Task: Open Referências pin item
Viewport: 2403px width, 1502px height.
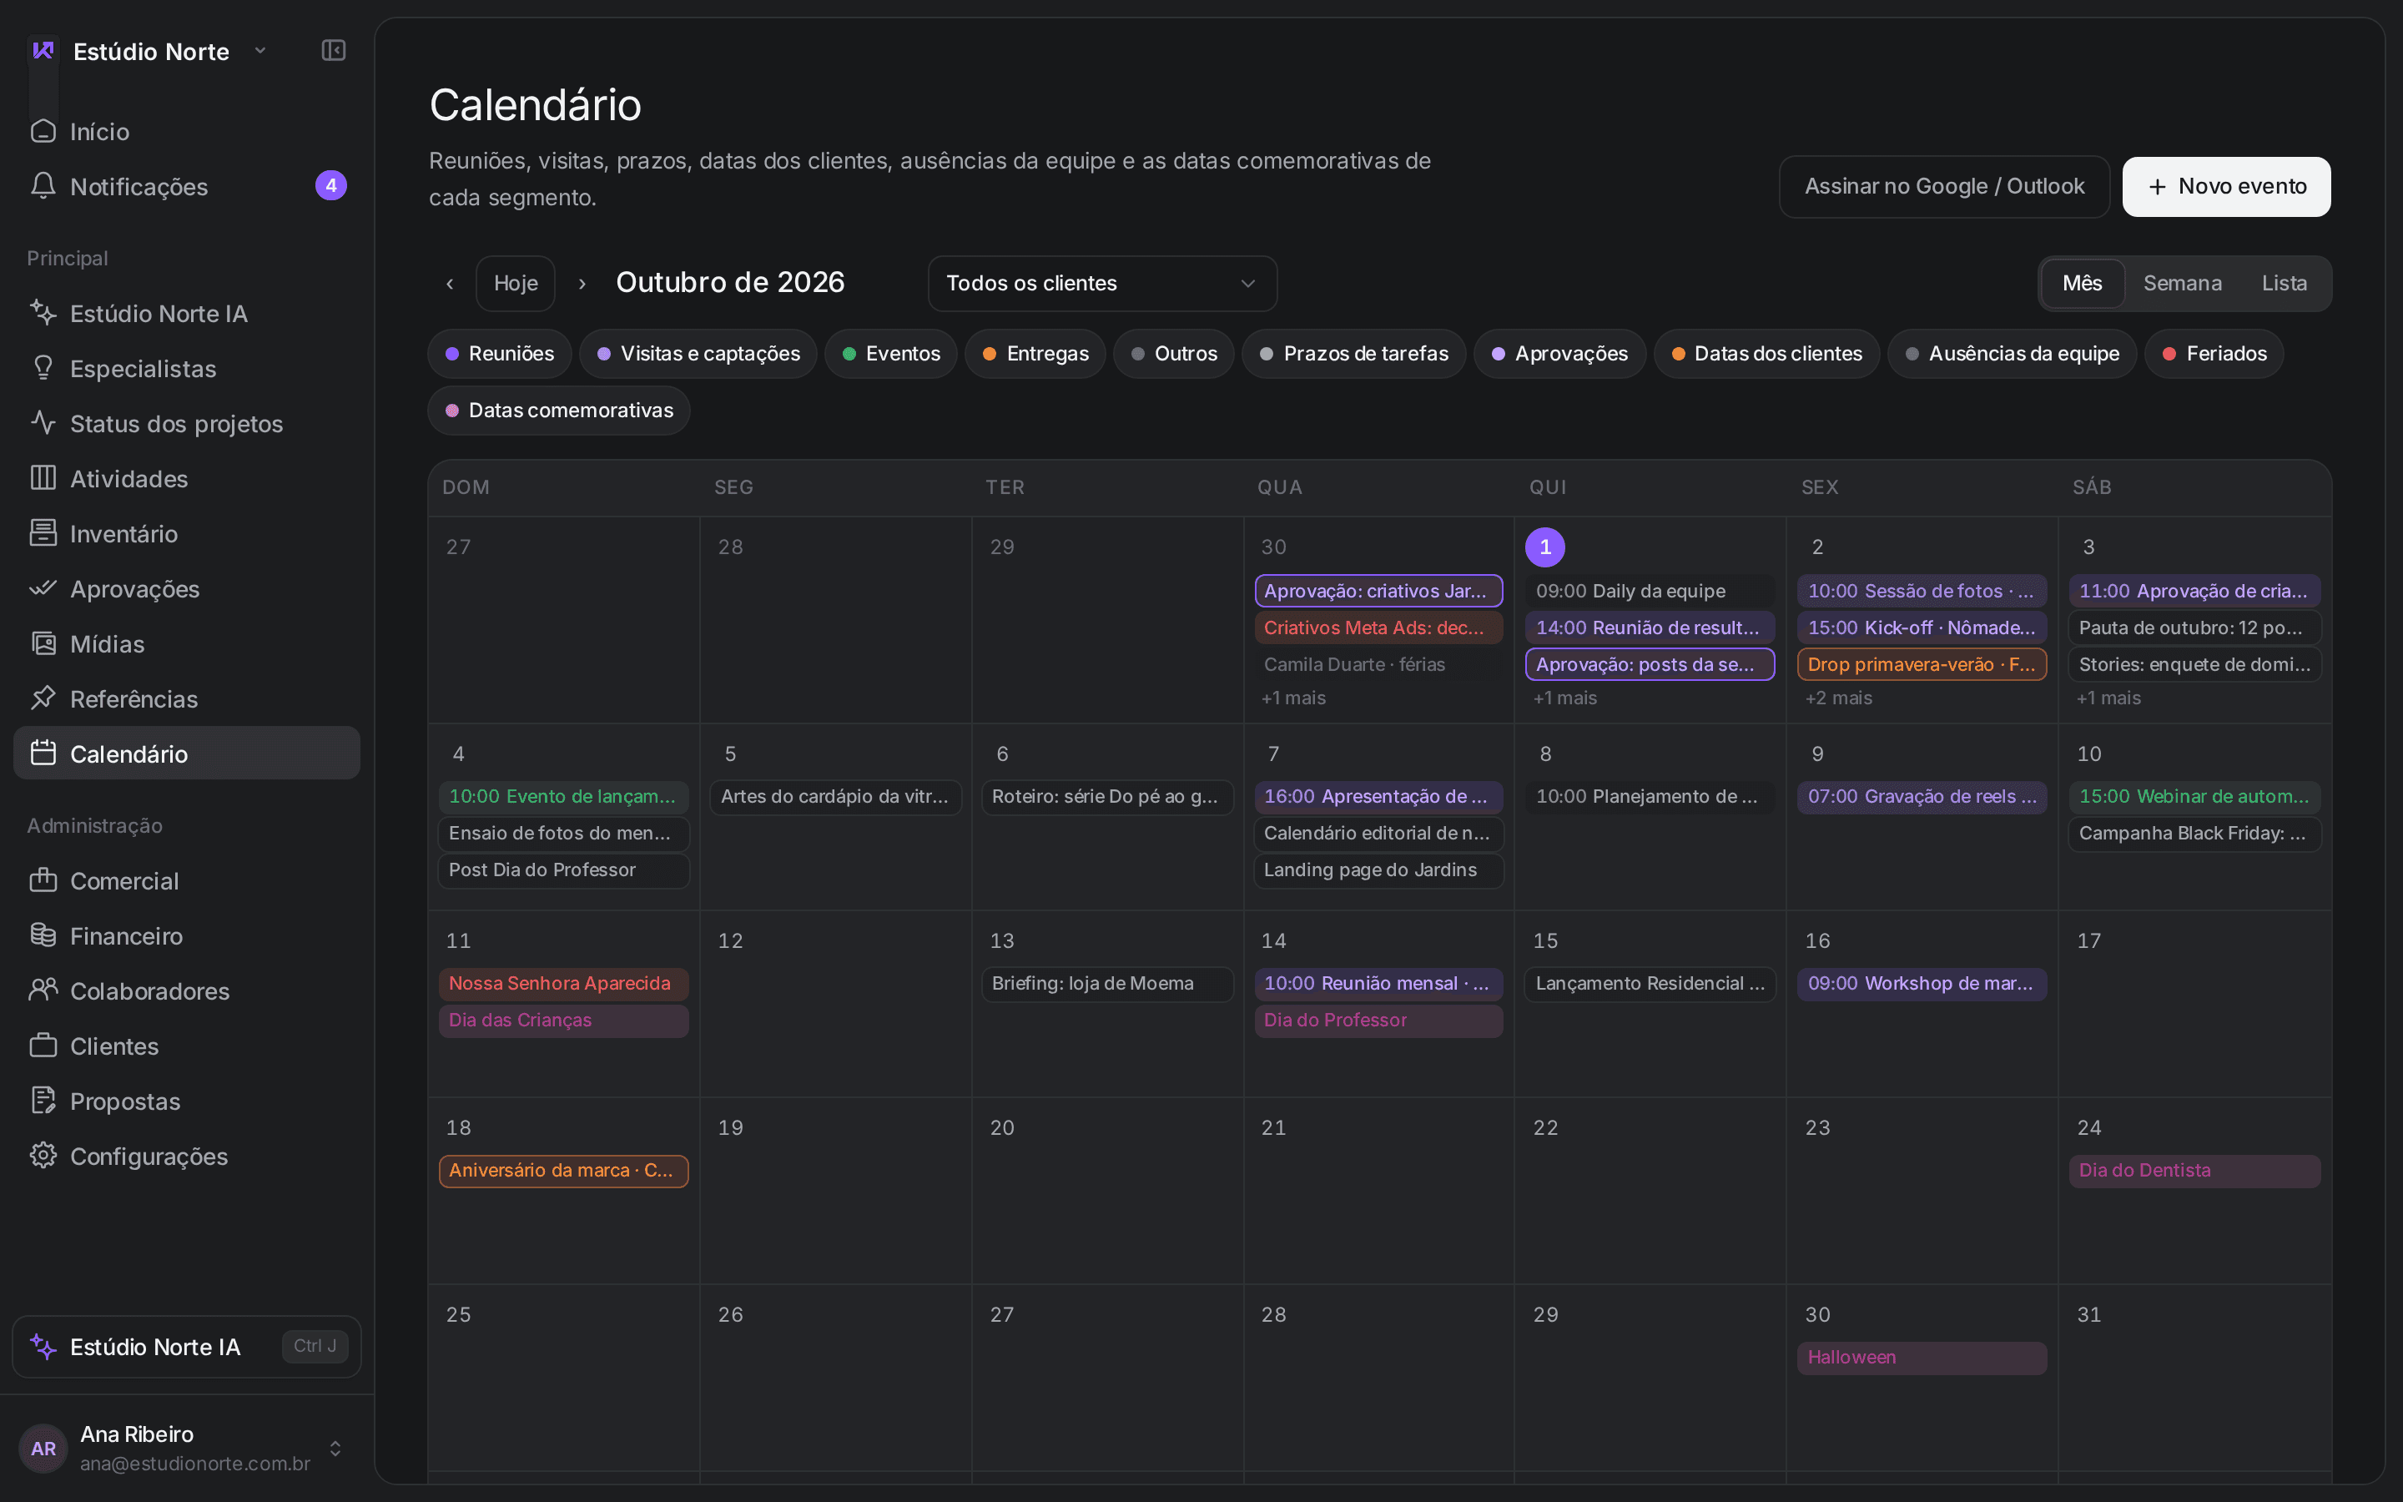Action: click(x=187, y=698)
